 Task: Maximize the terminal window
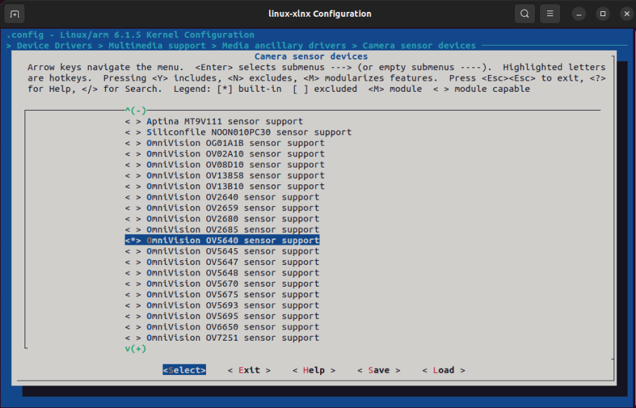pos(603,14)
